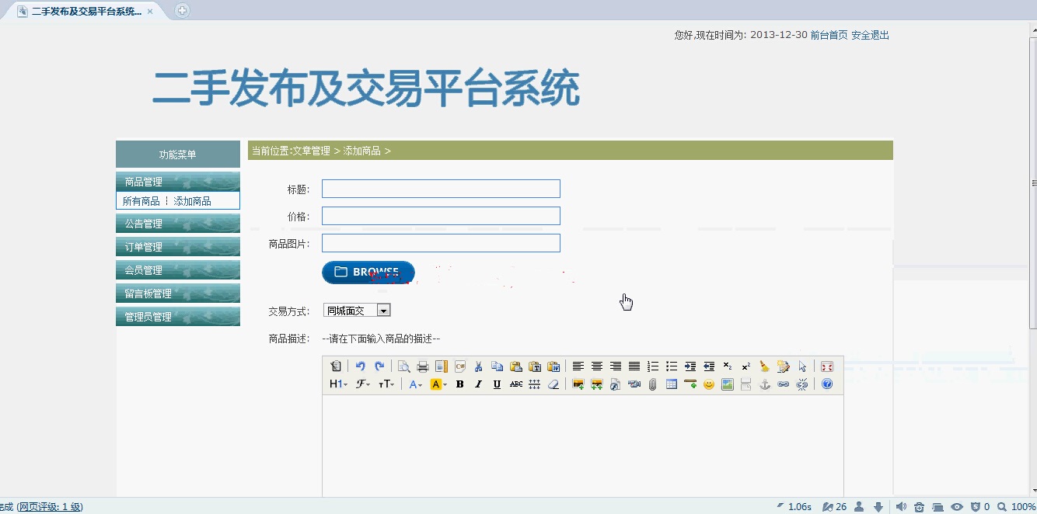1037x514 pixels.
Task: Center-align the text
Action: click(x=597, y=366)
